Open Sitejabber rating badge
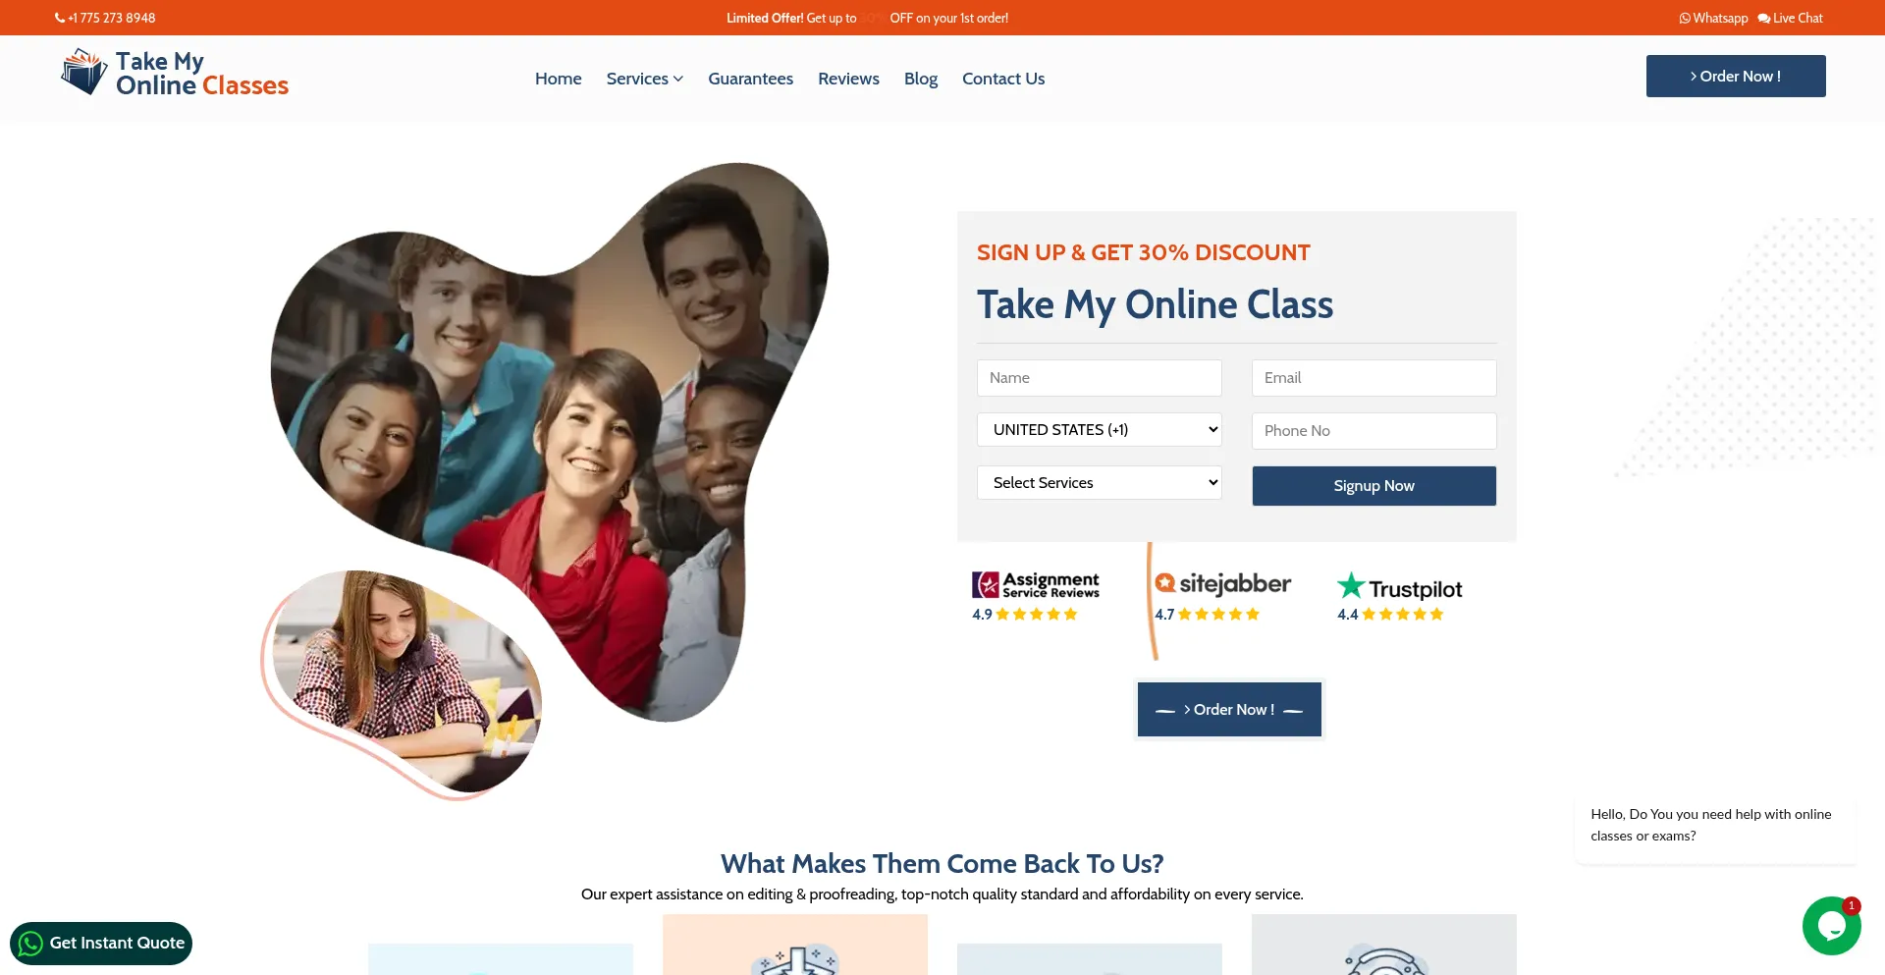Image resolution: width=1885 pixels, height=975 pixels. [1222, 596]
